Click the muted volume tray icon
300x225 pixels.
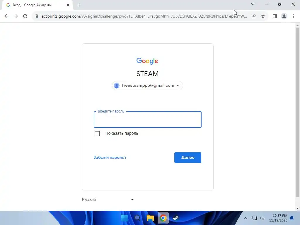pyautogui.click(x=262, y=218)
